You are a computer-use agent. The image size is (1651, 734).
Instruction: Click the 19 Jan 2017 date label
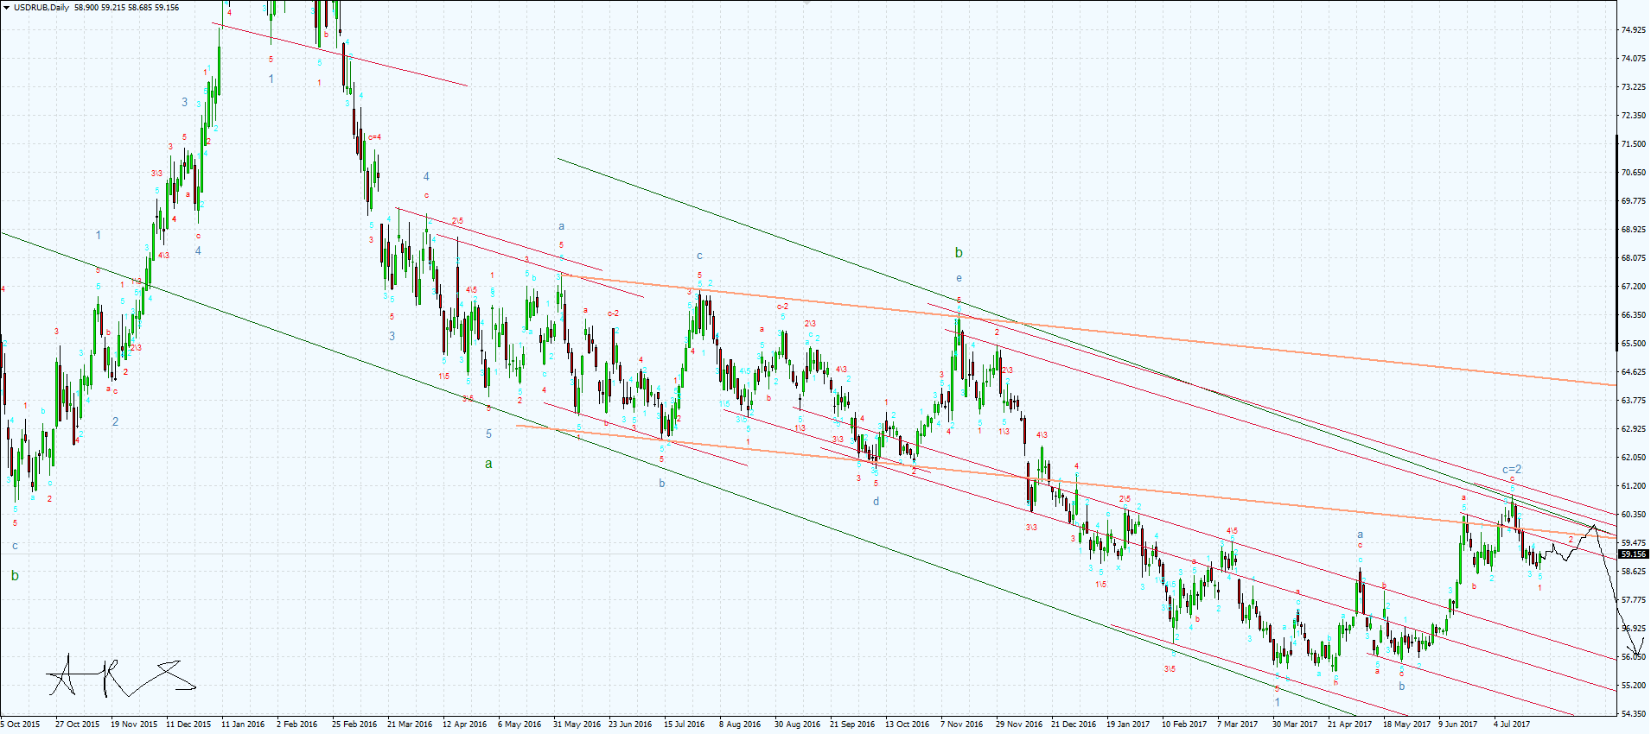click(1128, 725)
